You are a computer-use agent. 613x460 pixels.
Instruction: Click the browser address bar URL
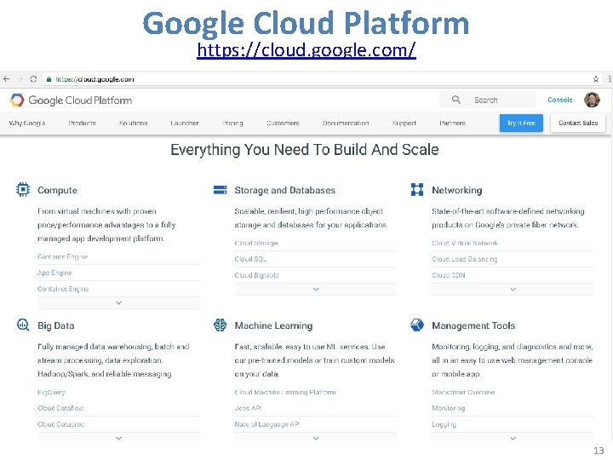click(x=95, y=79)
